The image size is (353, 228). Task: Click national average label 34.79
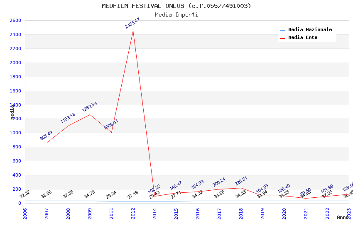pos(90,194)
